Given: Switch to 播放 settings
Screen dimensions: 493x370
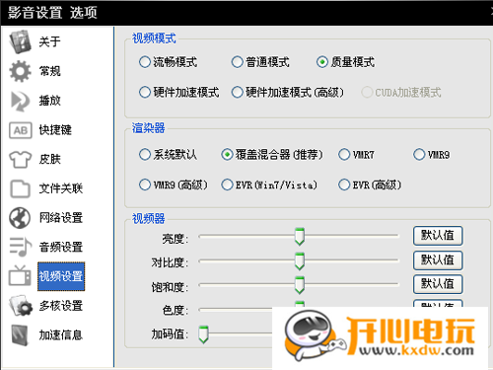Looking at the screenshot, I should pyautogui.click(x=49, y=101).
